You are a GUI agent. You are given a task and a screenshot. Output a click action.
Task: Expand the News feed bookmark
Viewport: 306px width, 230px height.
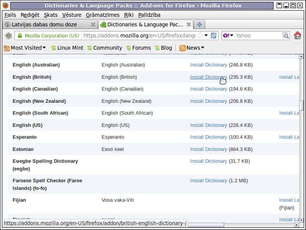point(192,48)
